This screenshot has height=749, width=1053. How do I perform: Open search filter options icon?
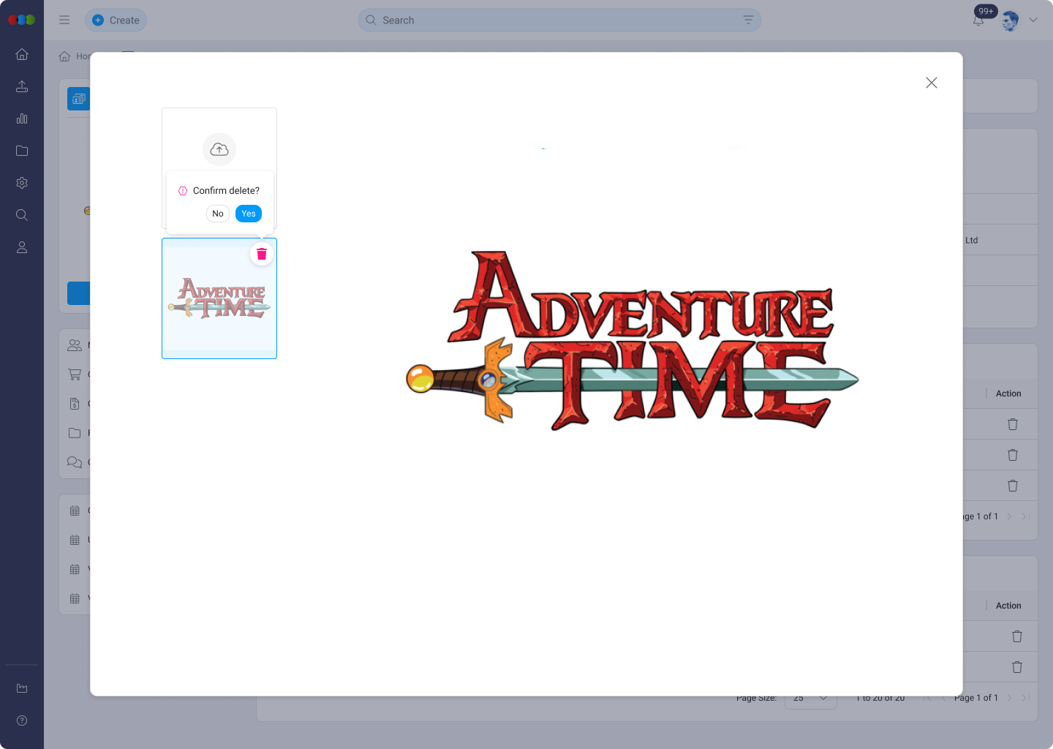[748, 20]
